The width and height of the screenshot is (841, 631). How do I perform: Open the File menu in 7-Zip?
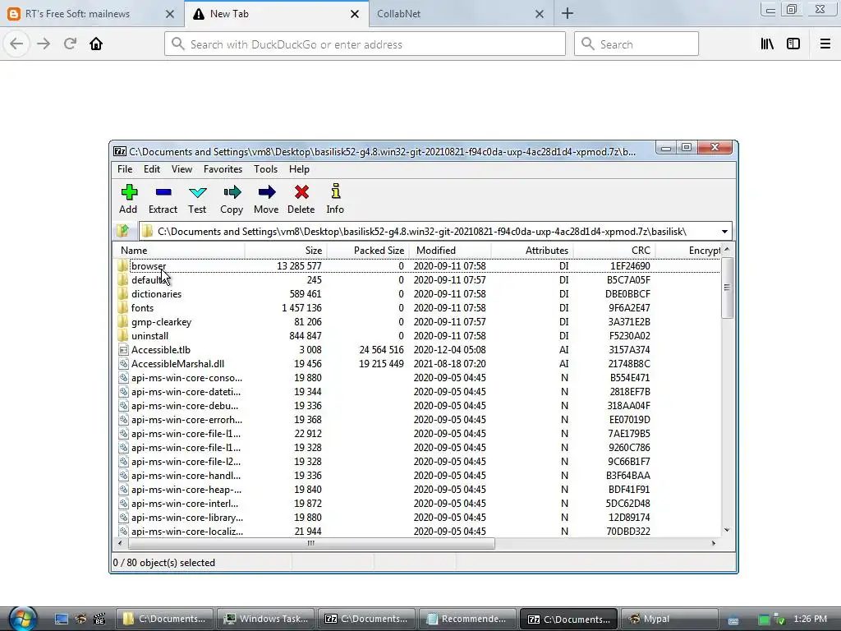(125, 169)
